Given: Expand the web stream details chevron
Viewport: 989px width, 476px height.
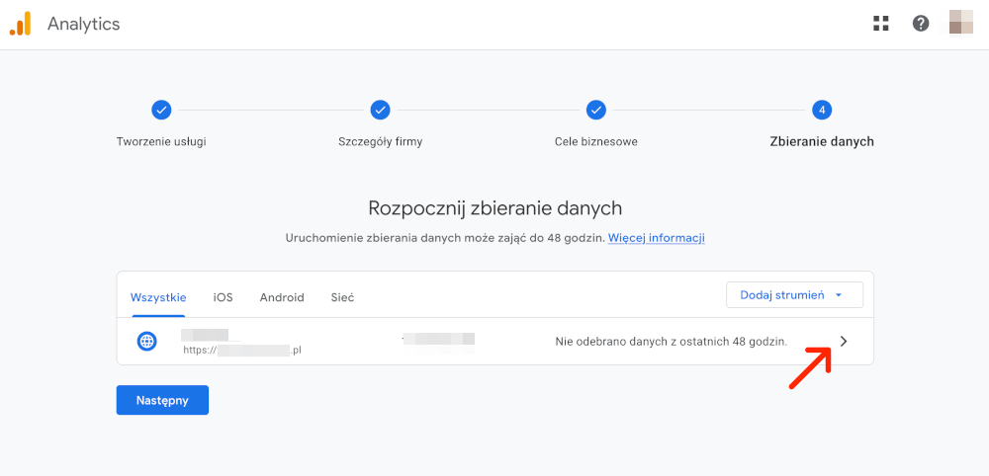Looking at the screenshot, I should (x=844, y=342).
